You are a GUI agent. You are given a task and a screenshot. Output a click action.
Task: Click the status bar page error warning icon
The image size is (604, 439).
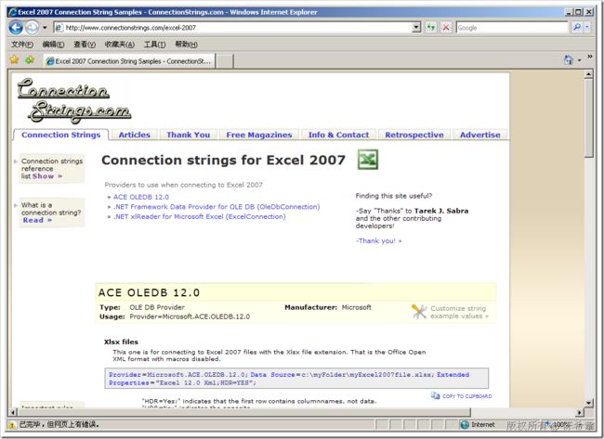point(12,425)
